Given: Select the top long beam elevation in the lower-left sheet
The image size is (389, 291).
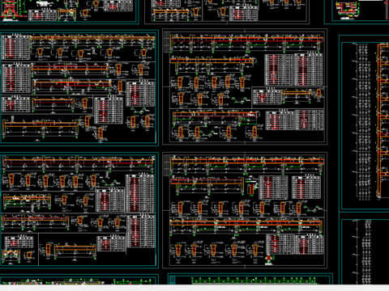Looking at the screenshot, I should coord(79,162).
